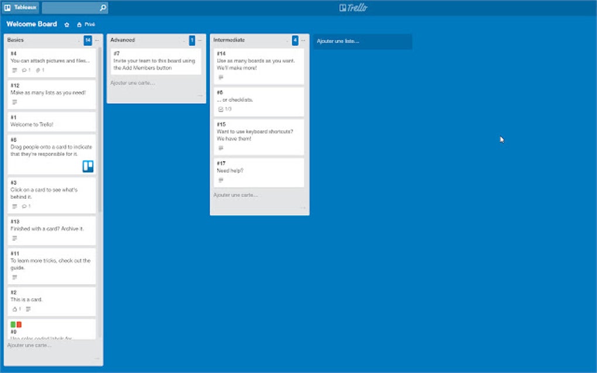
Task: Open the Intermediate list options menu
Action: 303,40
